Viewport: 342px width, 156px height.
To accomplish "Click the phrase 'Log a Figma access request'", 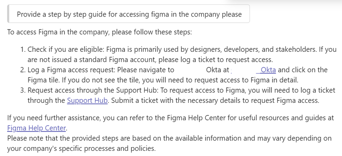I will tap(71, 70).
